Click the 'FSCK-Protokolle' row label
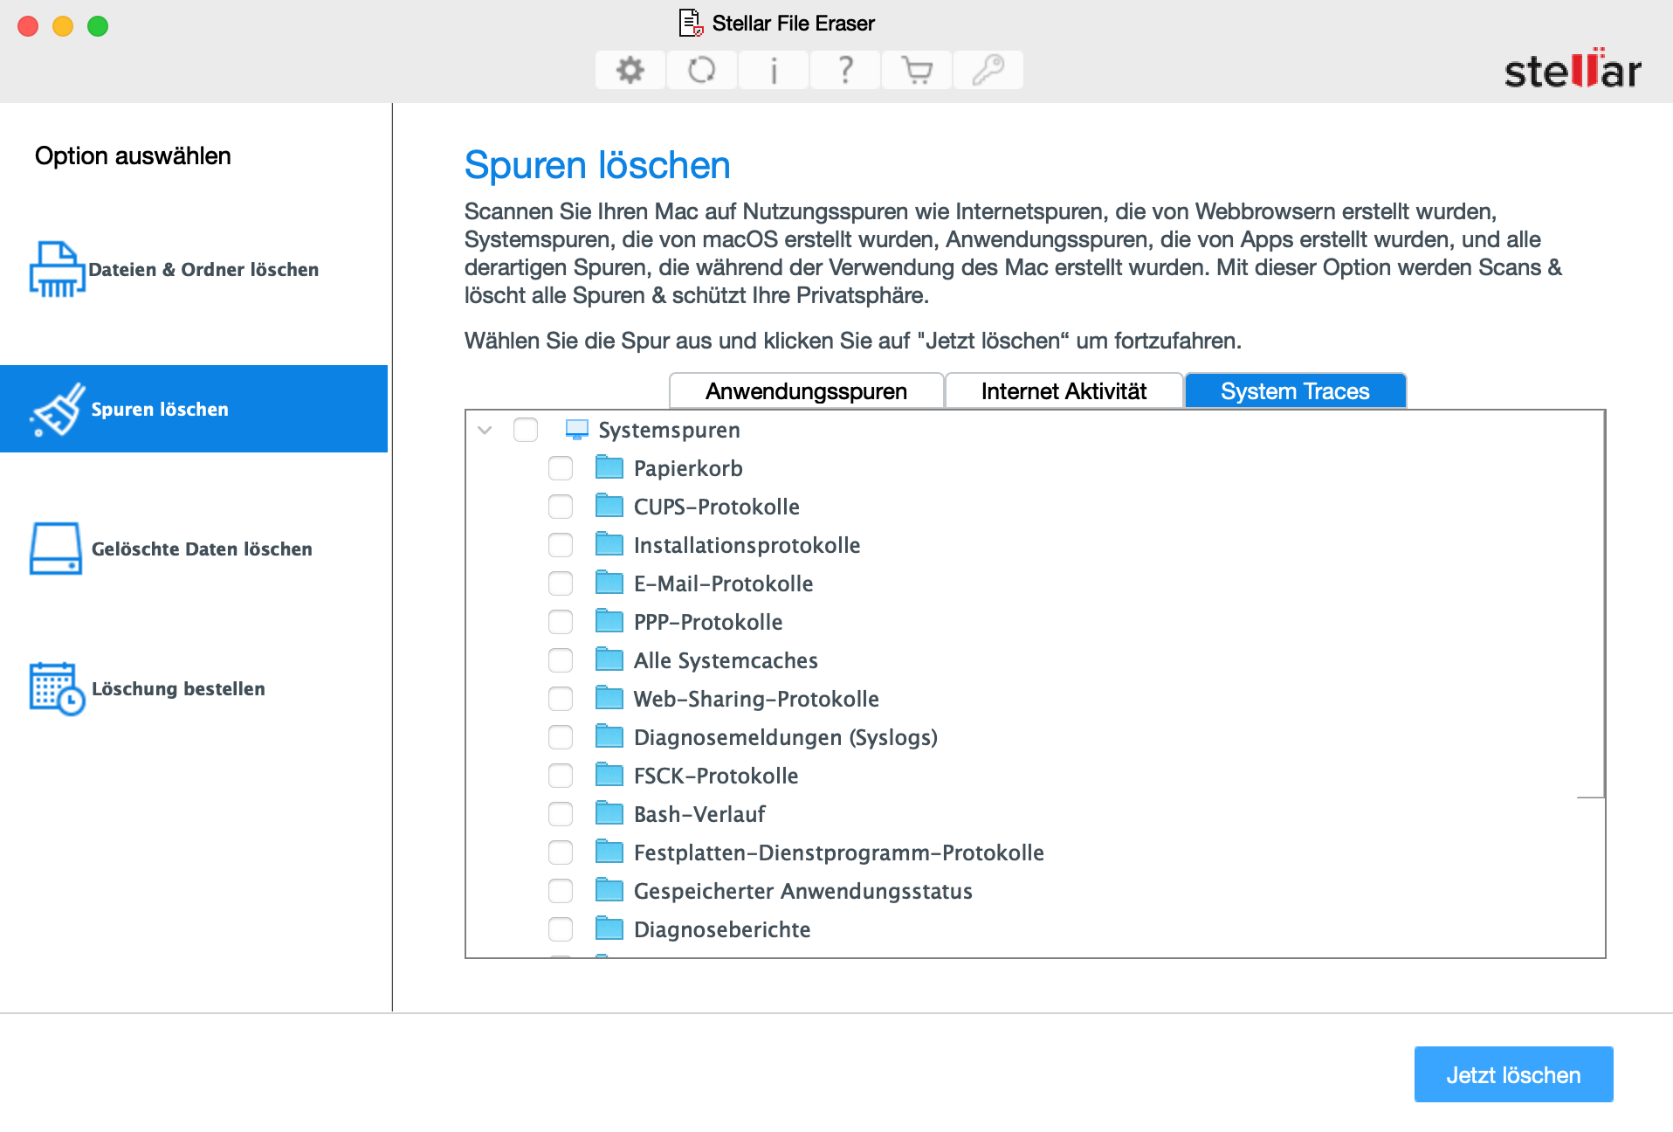Screen dimensions: 1673x1132 point(716,776)
